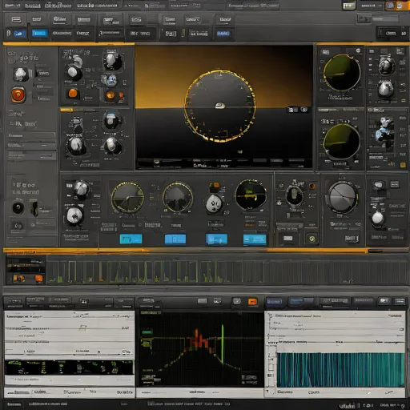Click the black round knob icon in lower-left panel
This screenshot has width=410, height=410.
coord(18,207)
